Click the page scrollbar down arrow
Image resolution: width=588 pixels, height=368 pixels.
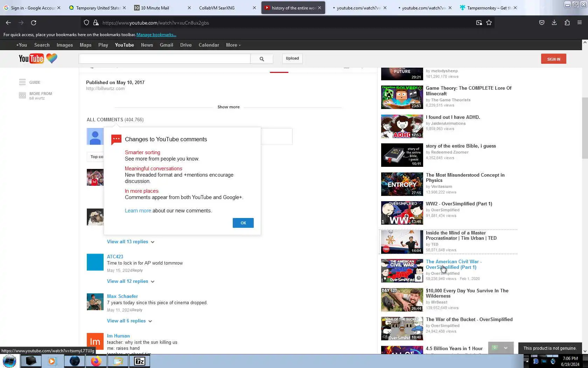584,350
